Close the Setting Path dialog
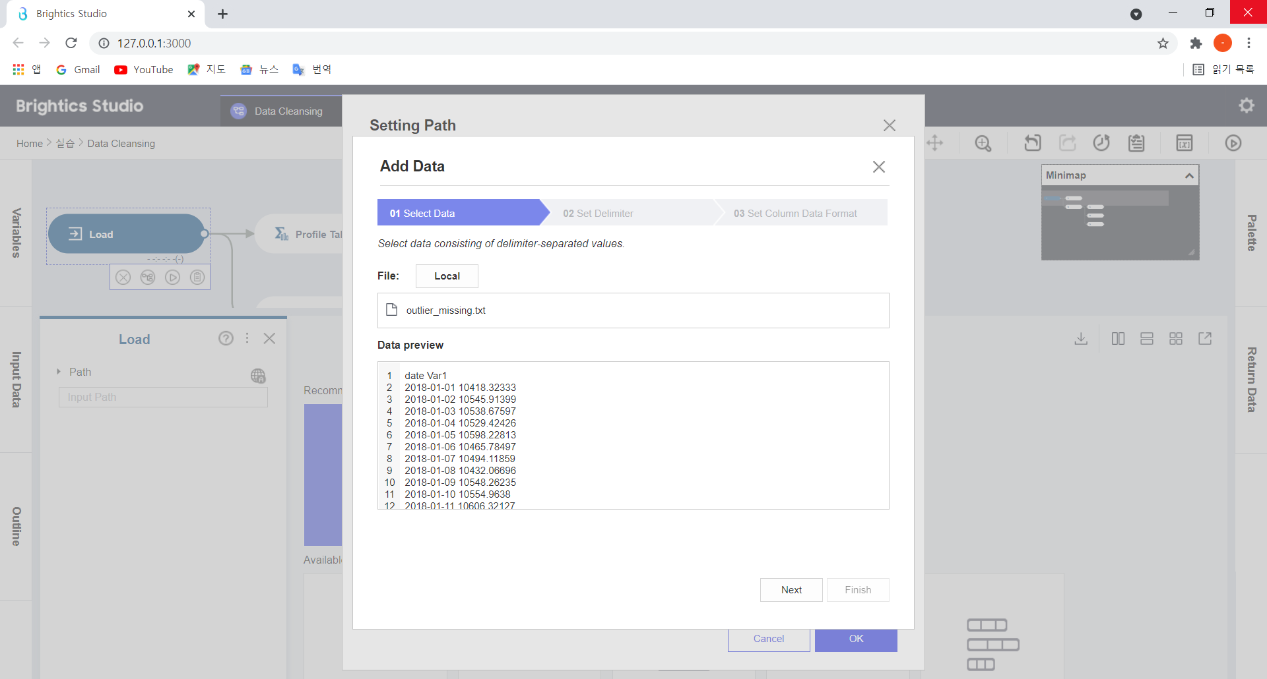Screen dimensions: 1267x679 click(890, 125)
